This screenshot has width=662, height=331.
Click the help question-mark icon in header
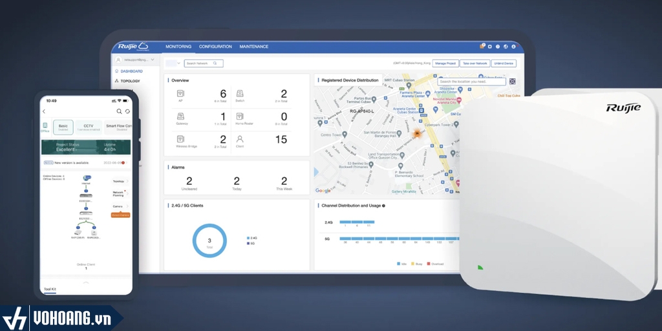click(x=498, y=47)
